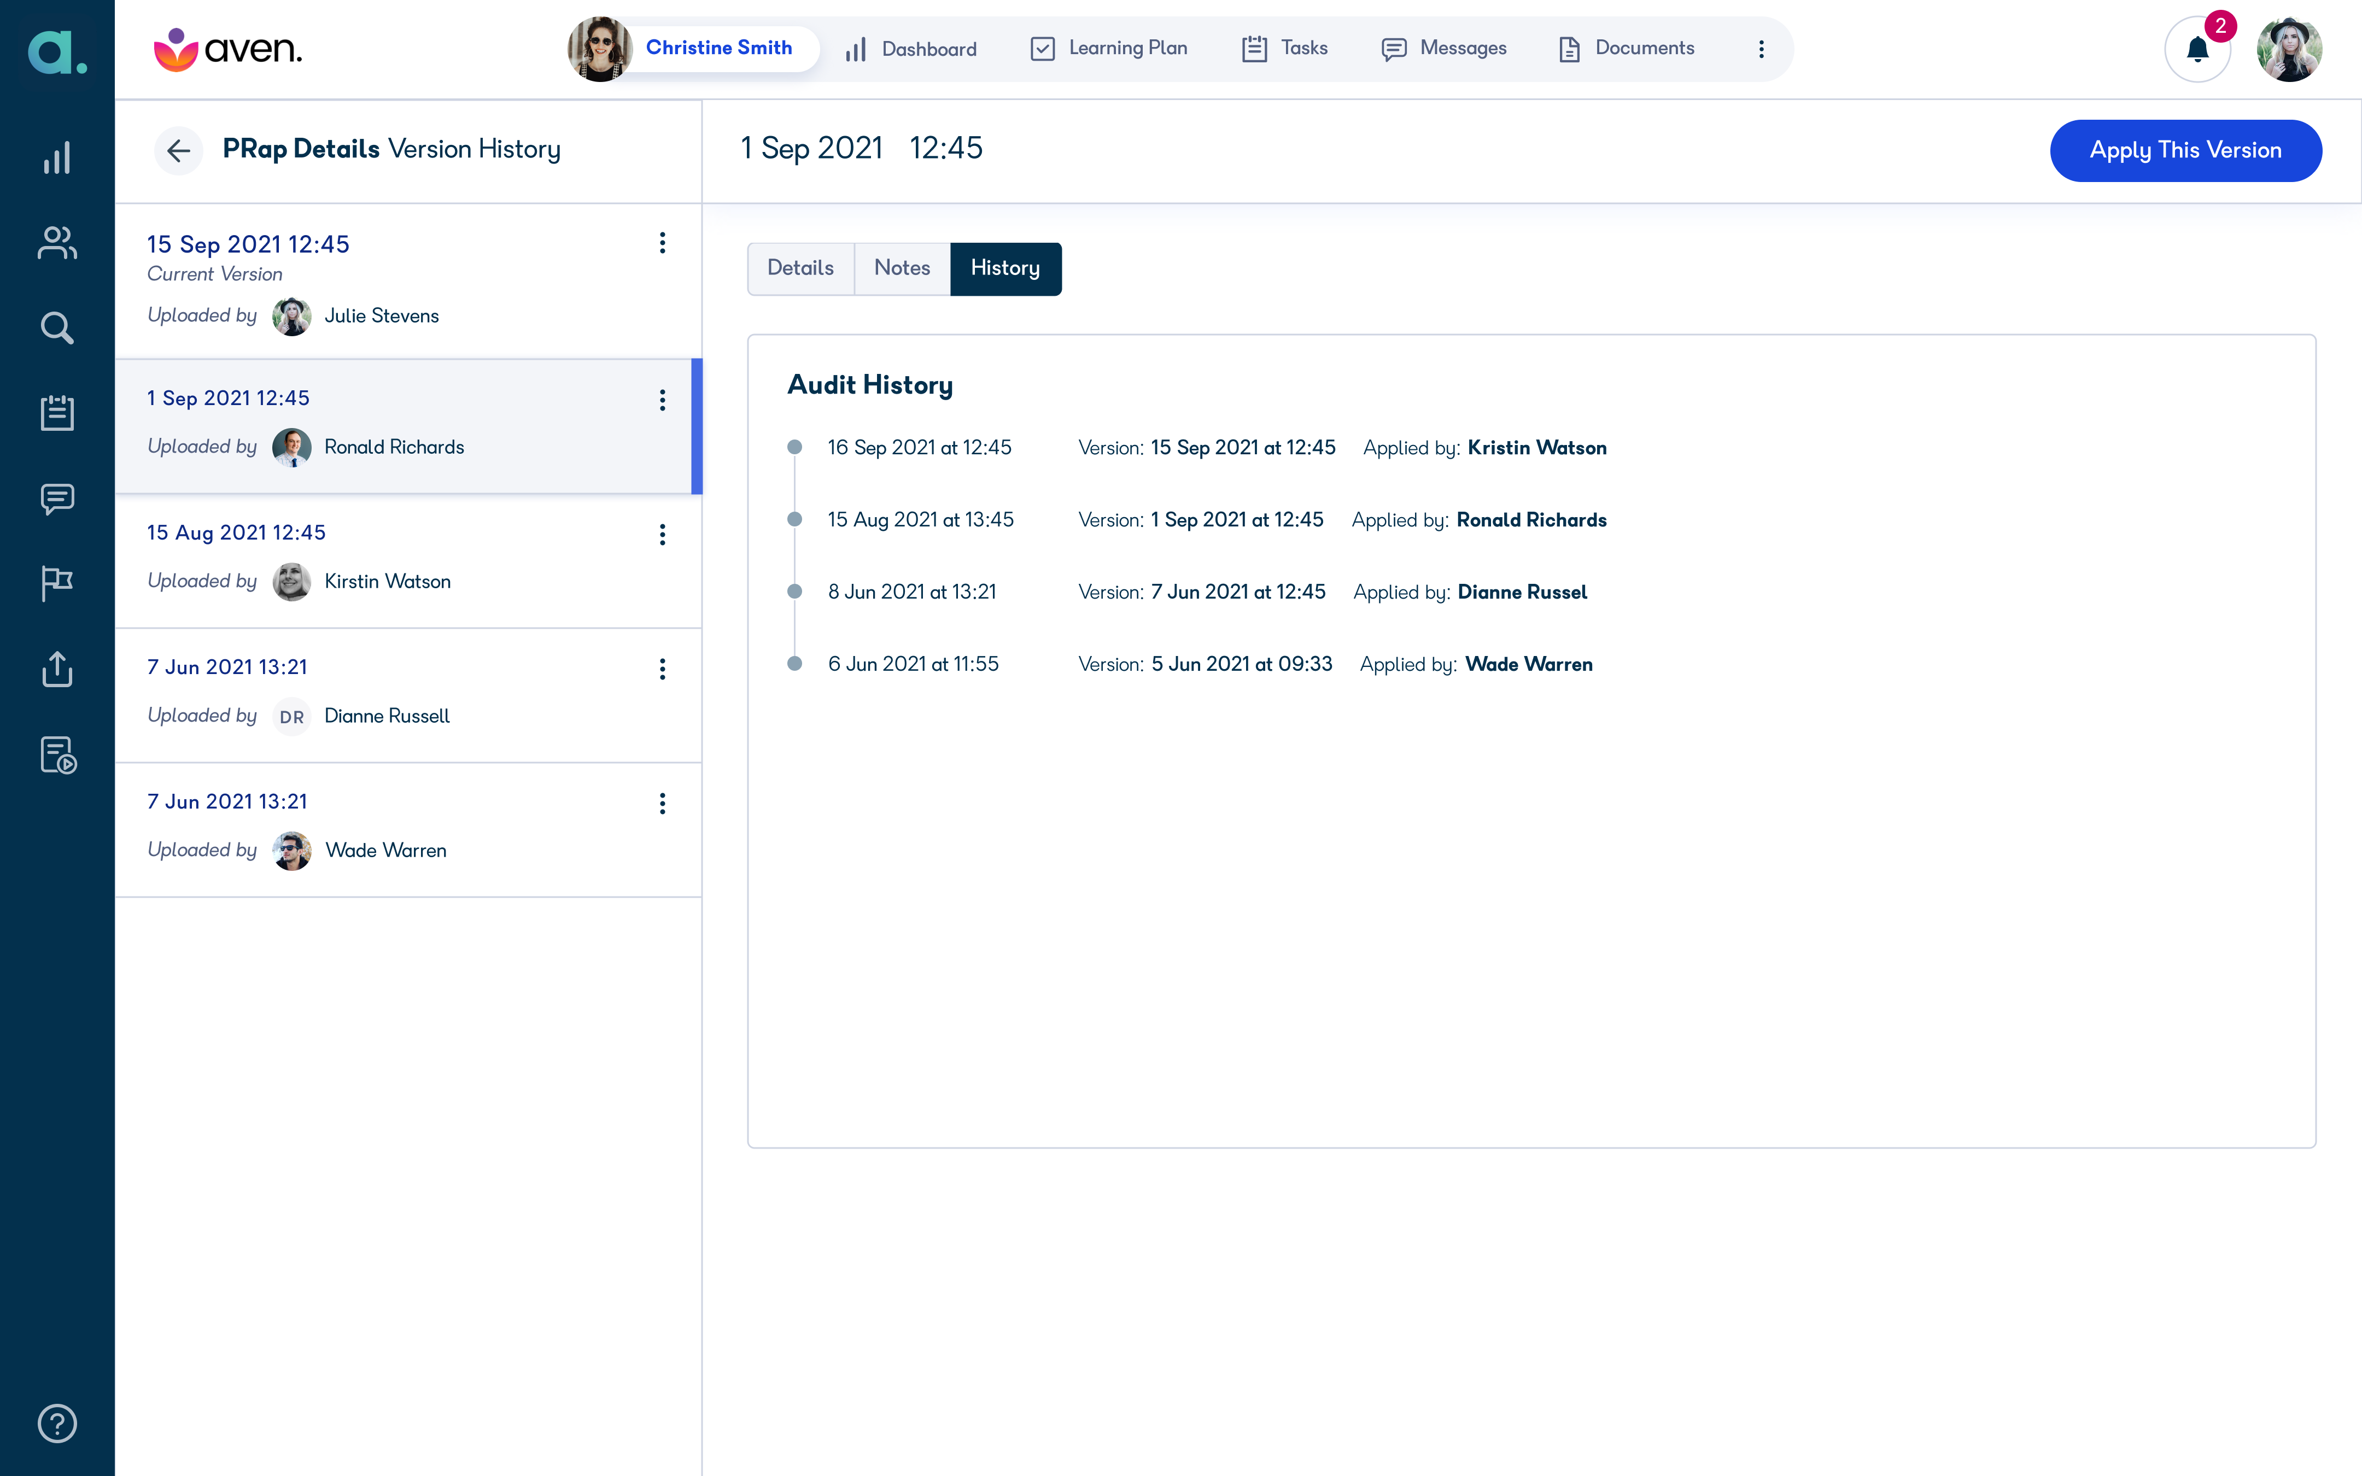This screenshot has height=1476, width=2362.
Task: Select Messages in the top navigation
Action: pyautogui.click(x=1443, y=48)
